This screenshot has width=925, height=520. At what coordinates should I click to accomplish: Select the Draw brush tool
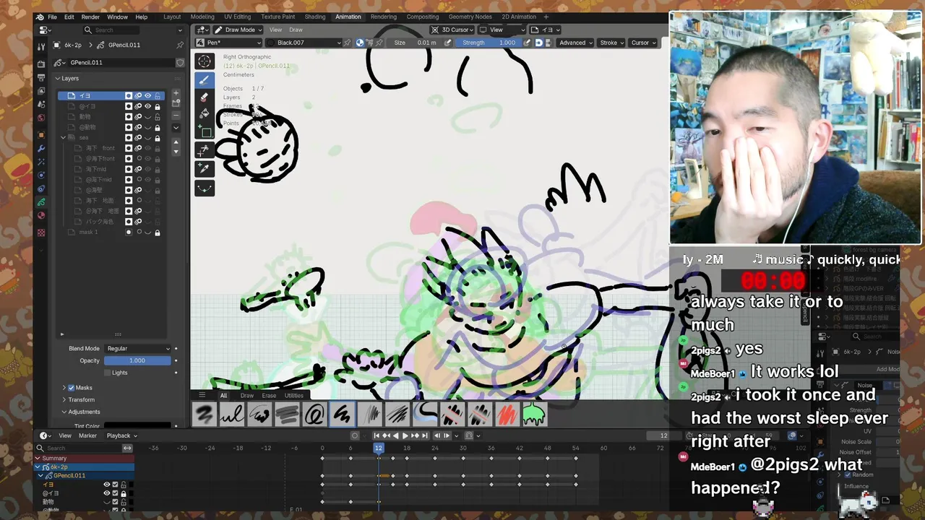(205, 79)
